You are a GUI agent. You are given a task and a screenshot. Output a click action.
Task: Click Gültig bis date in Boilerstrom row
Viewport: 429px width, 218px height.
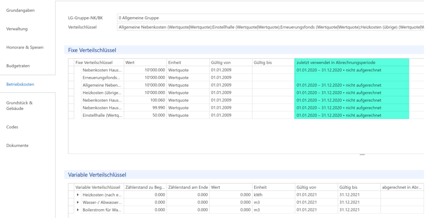(359, 210)
